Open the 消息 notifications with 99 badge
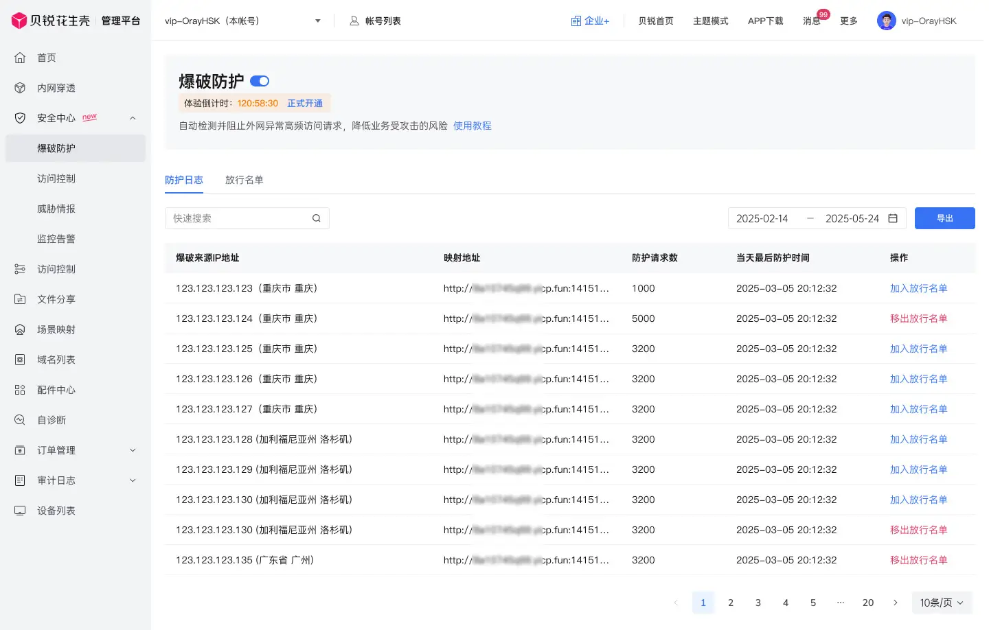Screen dimensions: 989x630 click(811, 21)
